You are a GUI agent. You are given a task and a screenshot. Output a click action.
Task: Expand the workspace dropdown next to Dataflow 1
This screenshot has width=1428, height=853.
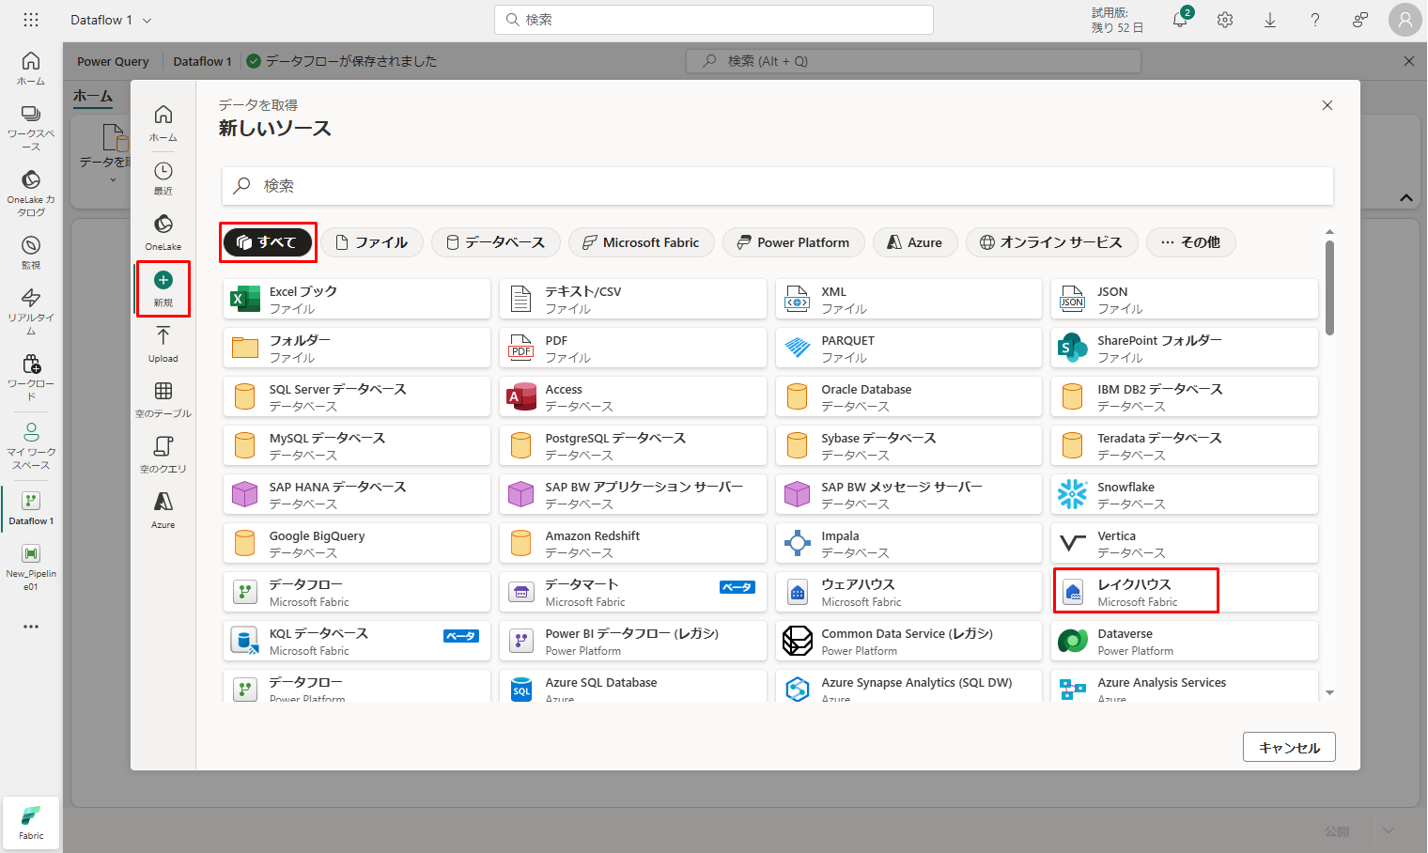(147, 21)
